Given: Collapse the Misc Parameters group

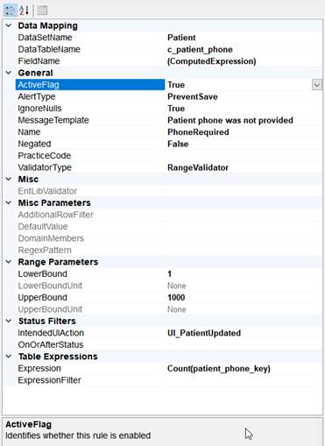Looking at the screenshot, I should pos(9,202).
